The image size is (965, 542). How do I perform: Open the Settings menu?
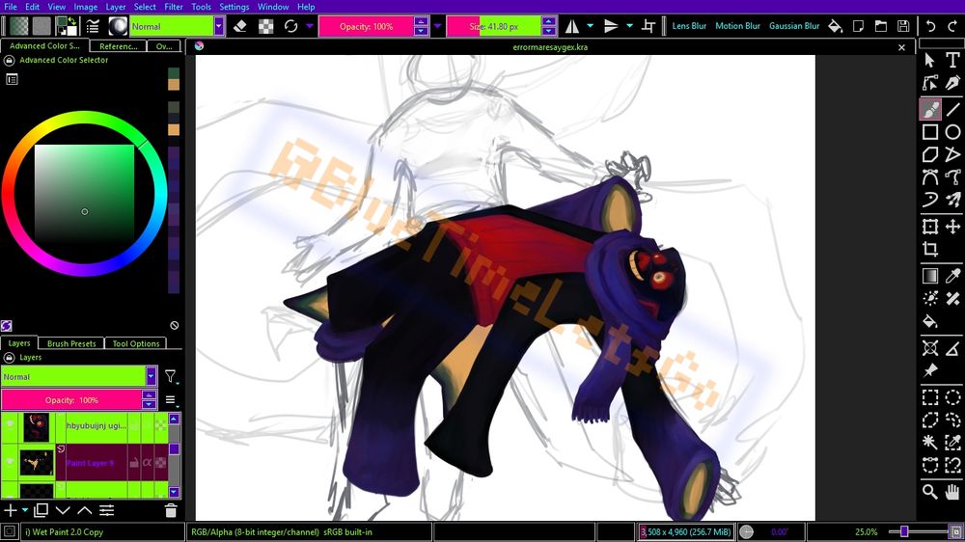pyautogui.click(x=234, y=7)
